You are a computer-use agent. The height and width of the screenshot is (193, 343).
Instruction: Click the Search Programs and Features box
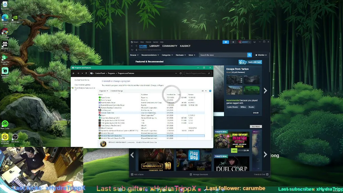pyautogui.click(x=198, y=73)
